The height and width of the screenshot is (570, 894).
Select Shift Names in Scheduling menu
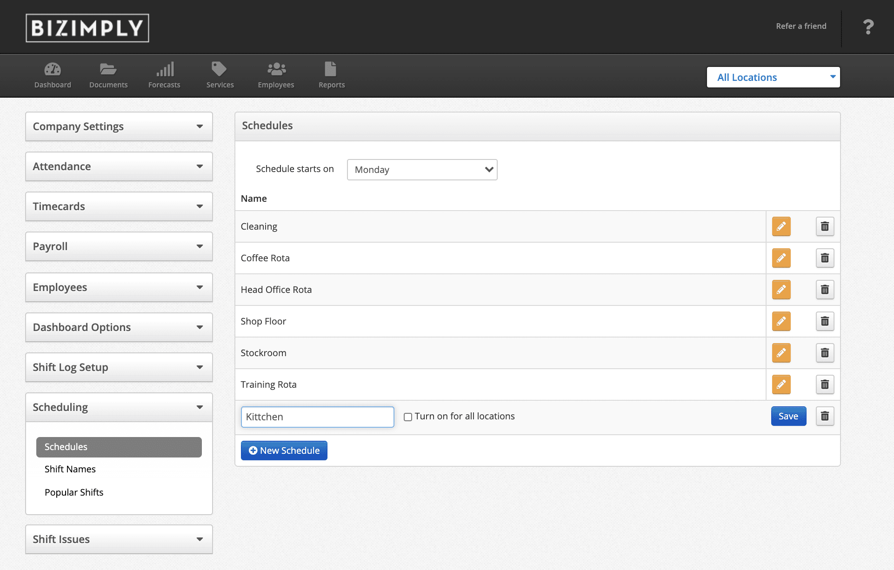point(70,469)
